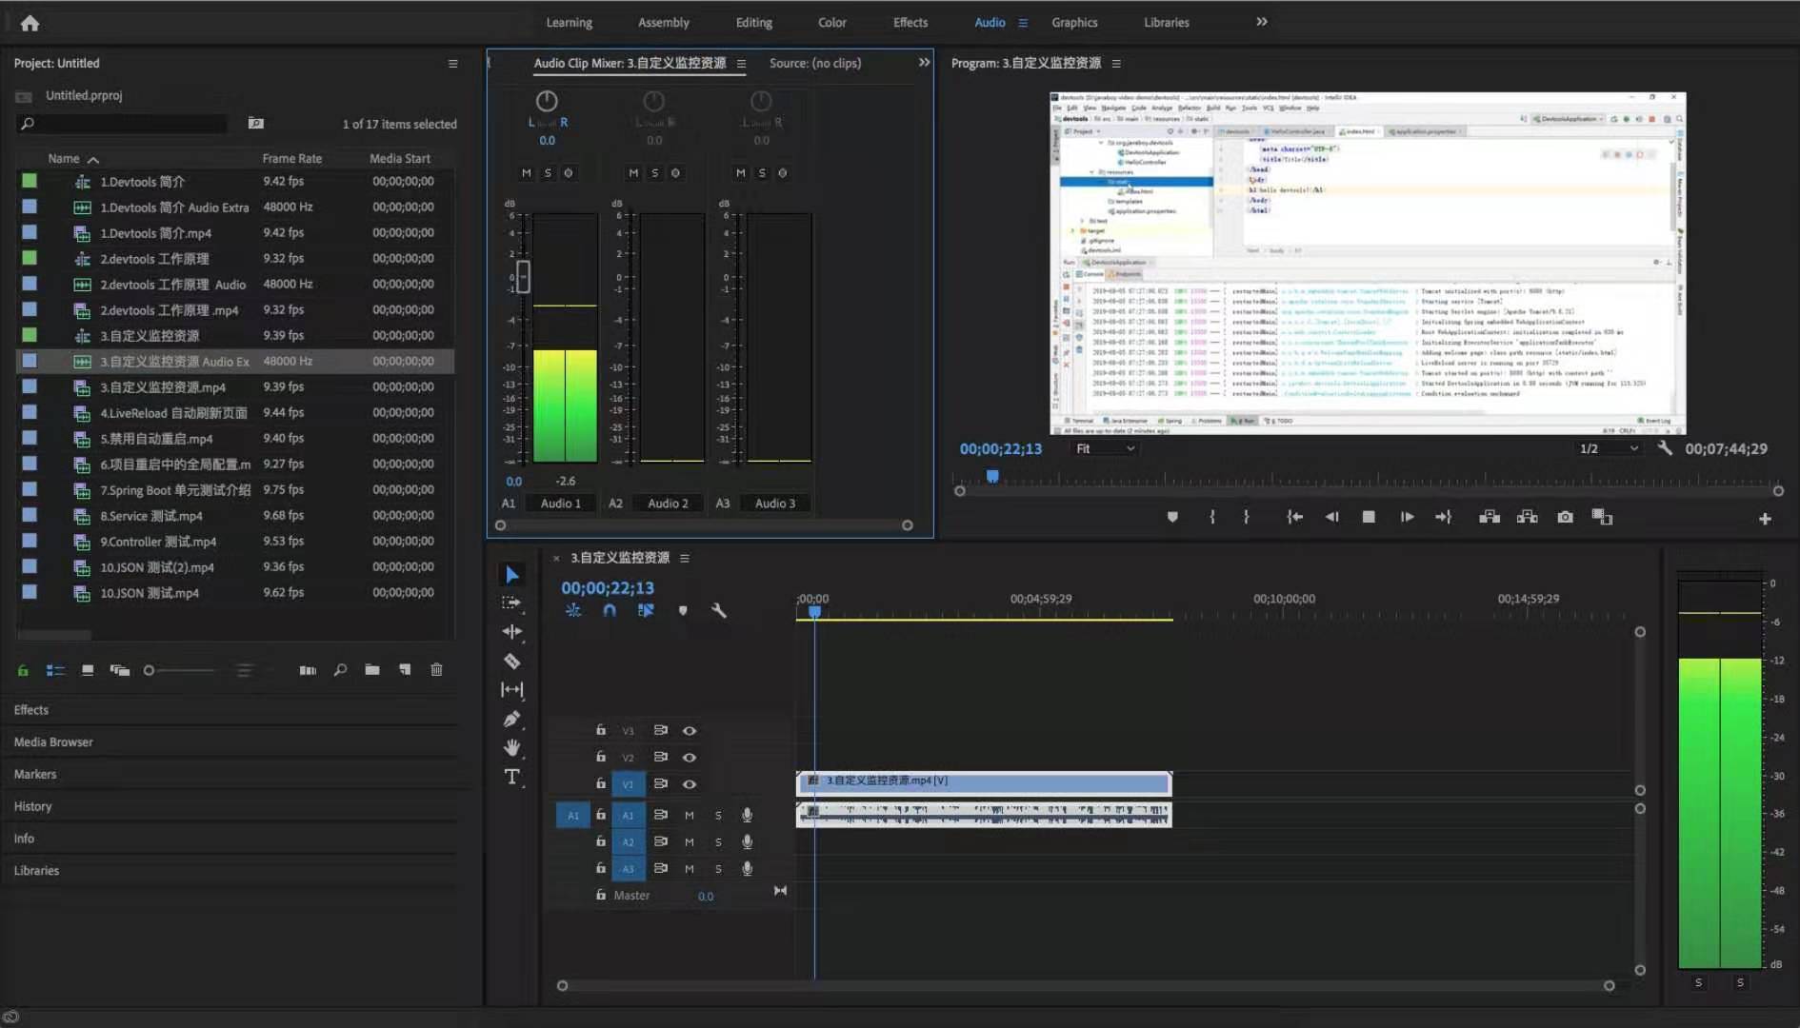
Task: Open the Source (no clips) tab
Action: [814, 63]
